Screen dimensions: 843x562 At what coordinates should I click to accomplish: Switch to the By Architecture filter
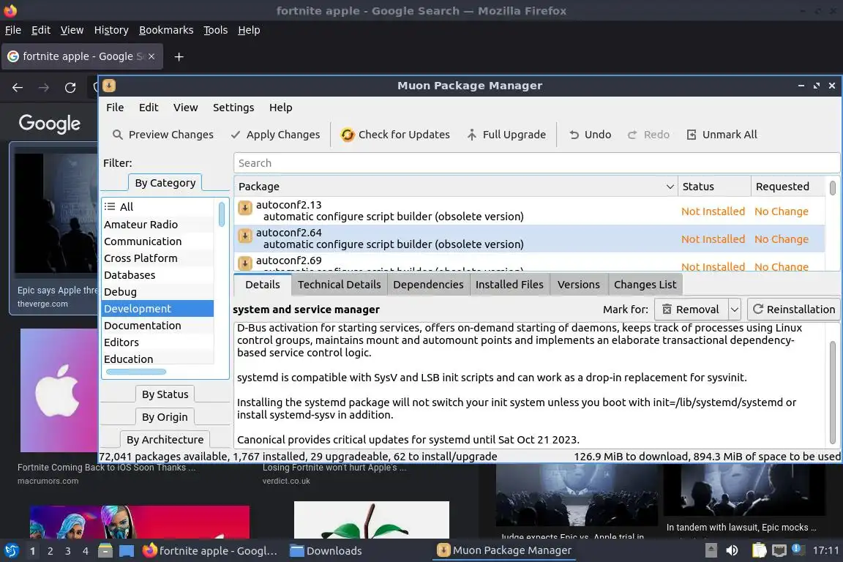click(x=165, y=439)
